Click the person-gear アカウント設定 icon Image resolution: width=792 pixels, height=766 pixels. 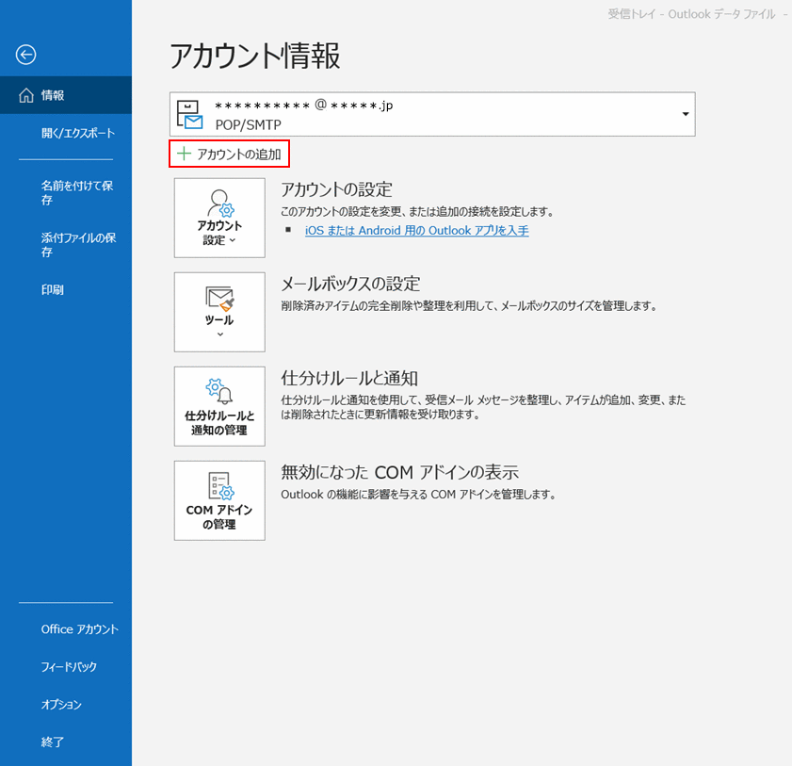point(219,202)
